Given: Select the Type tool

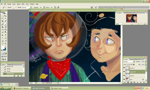Looking at the screenshot, I should [5, 35].
